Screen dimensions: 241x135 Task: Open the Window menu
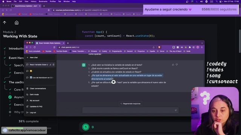[66, 1]
